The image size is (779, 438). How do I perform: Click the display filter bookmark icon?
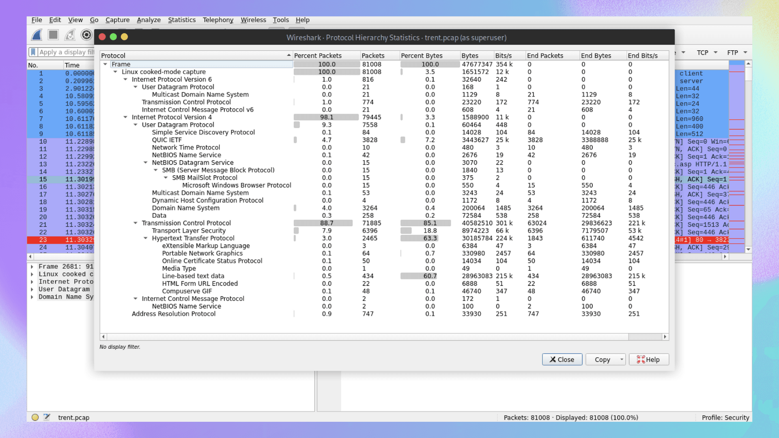(x=33, y=52)
